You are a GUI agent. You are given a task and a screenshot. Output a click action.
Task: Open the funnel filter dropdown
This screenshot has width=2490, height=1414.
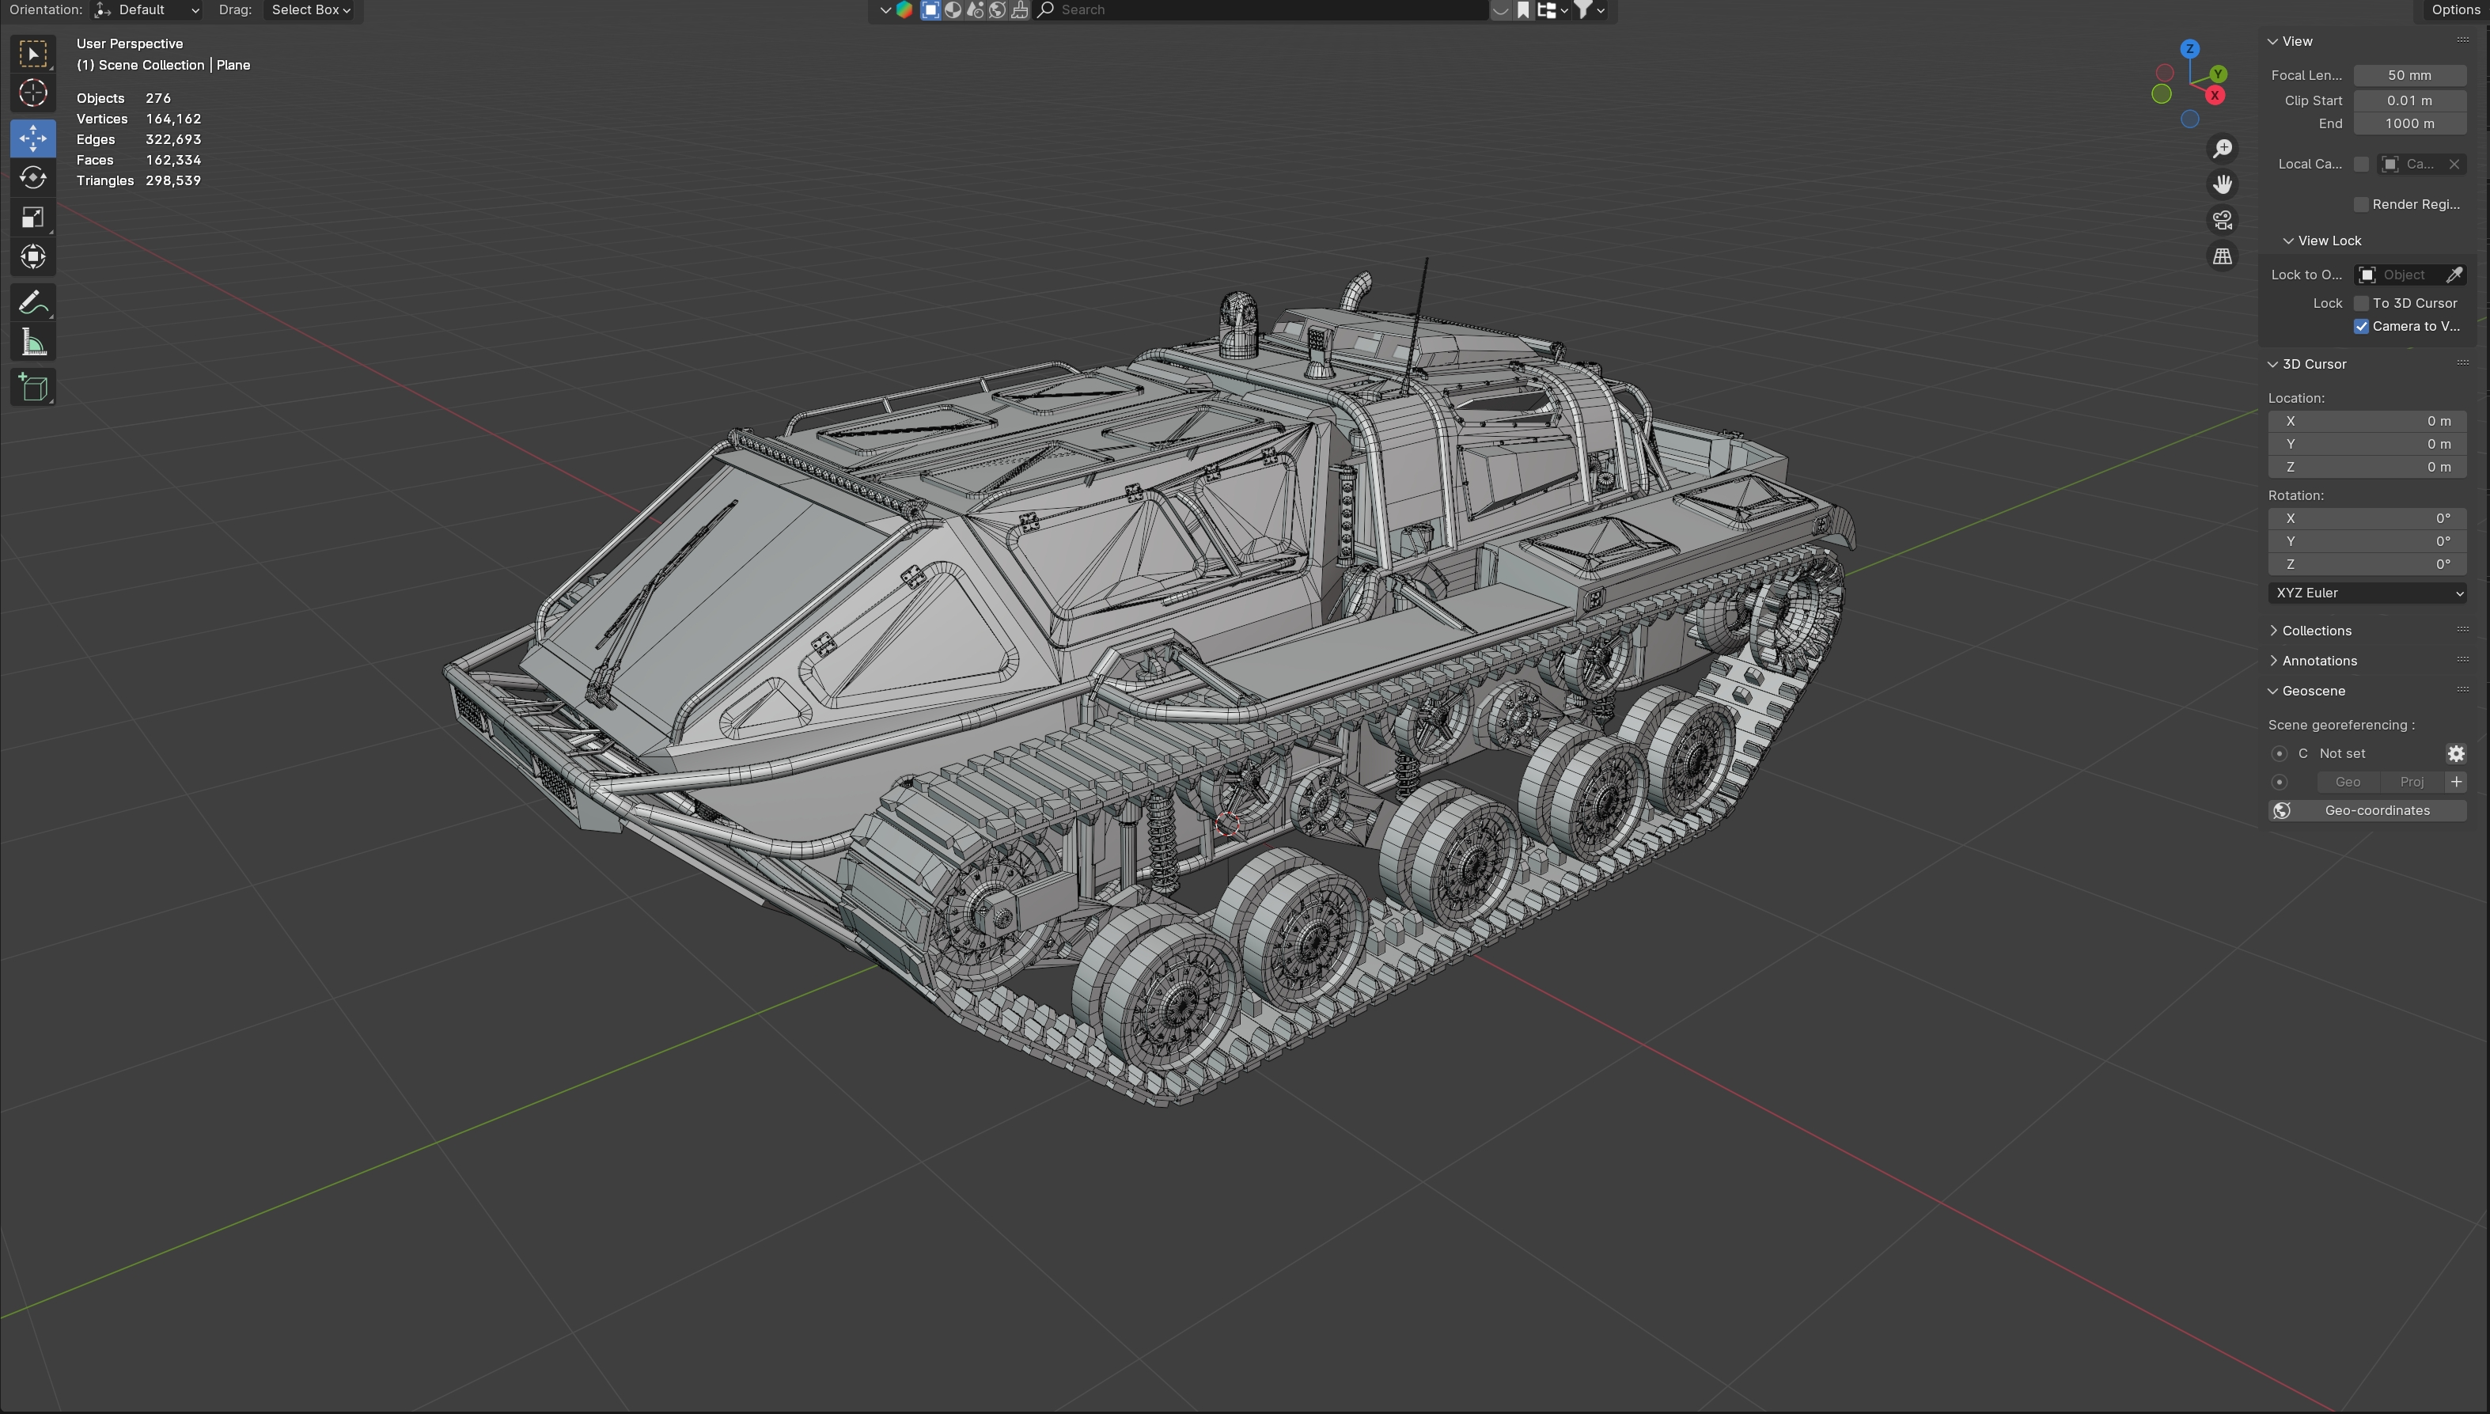[x=1589, y=9]
